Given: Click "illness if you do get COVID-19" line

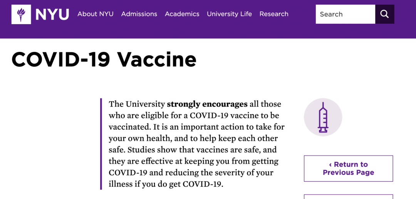Looking at the screenshot, I should click(x=166, y=184).
